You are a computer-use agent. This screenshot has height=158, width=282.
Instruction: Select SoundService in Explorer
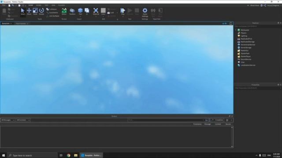(x=246, y=59)
